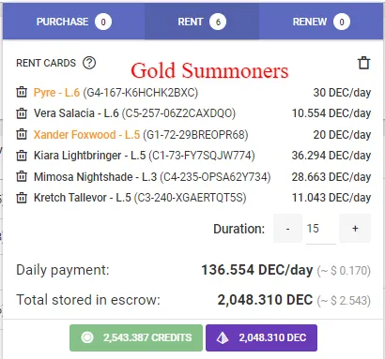Click the 28.663 DEC/day price
The height and width of the screenshot is (359, 385).
pos(331,176)
